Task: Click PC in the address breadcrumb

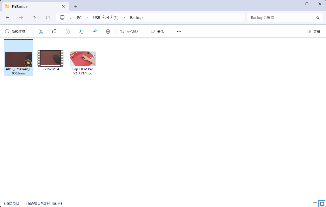Action: [79, 18]
